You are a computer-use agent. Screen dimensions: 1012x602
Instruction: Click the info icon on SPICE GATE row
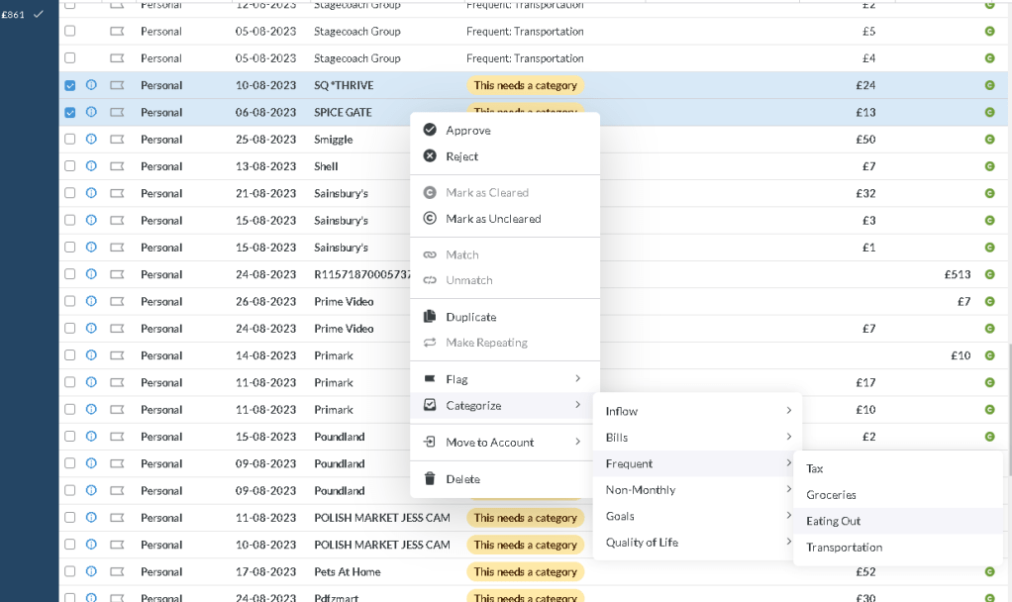point(92,112)
